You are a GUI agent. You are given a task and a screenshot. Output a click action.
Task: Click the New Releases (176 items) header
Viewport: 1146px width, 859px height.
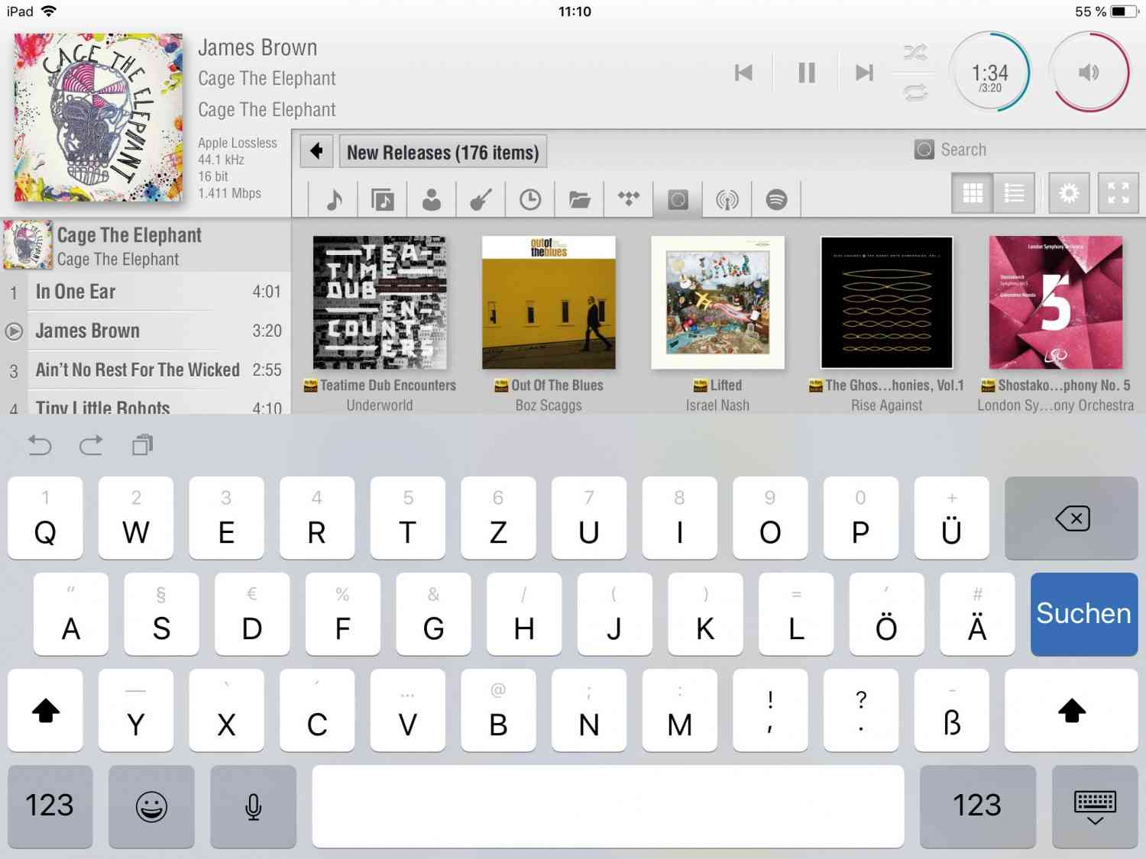click(443, 152)
